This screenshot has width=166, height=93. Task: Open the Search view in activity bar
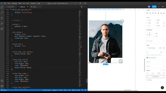(x=2, y=13)
